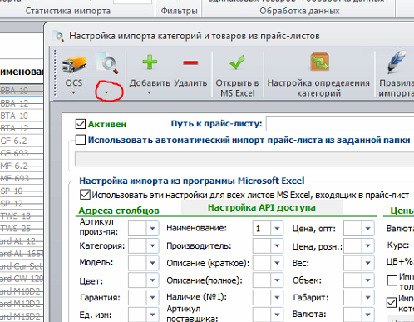
Task: Click the greyed folder path field
Action: pyautogui.click(x=244, y=159)
